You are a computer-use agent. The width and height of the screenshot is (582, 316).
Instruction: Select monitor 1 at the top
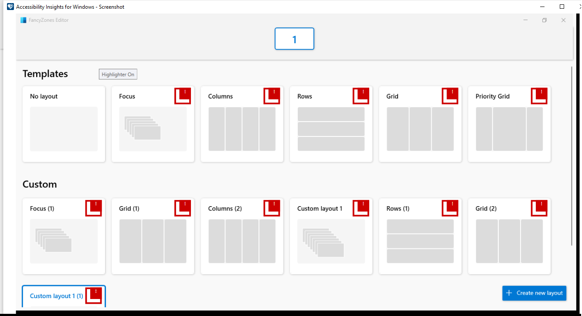(294, 39)
